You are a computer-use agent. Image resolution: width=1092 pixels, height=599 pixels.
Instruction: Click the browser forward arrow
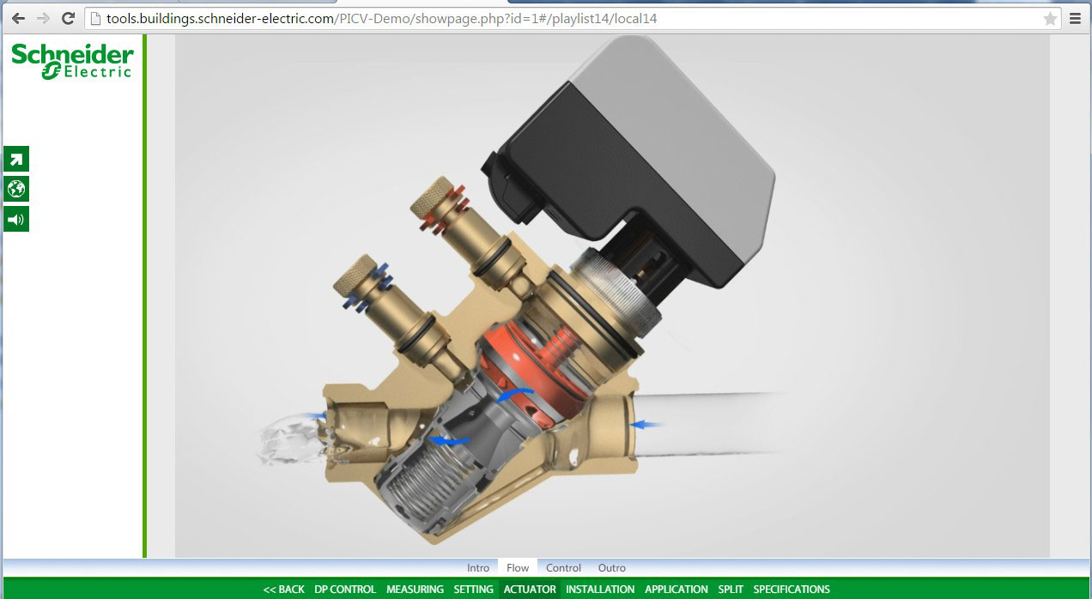click(43, 18)
